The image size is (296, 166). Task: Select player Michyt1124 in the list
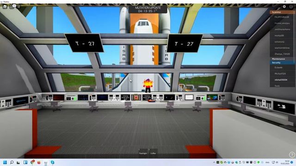point(283,74)
